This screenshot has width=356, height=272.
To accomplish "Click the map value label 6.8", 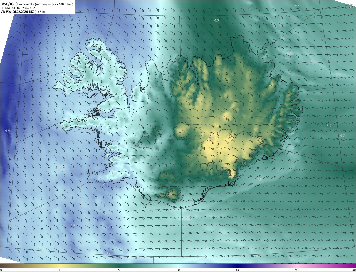I will (x=352, y=8).
